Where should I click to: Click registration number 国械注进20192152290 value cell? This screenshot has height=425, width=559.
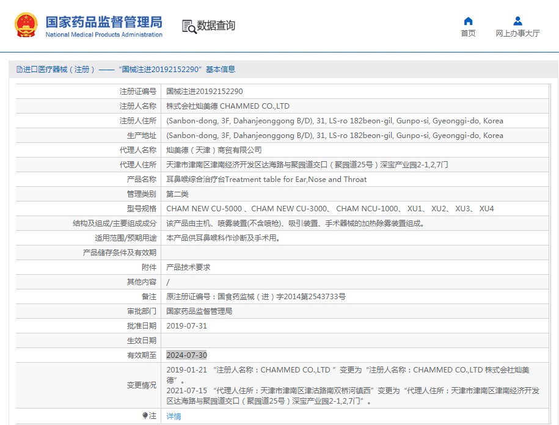[205, 92]
